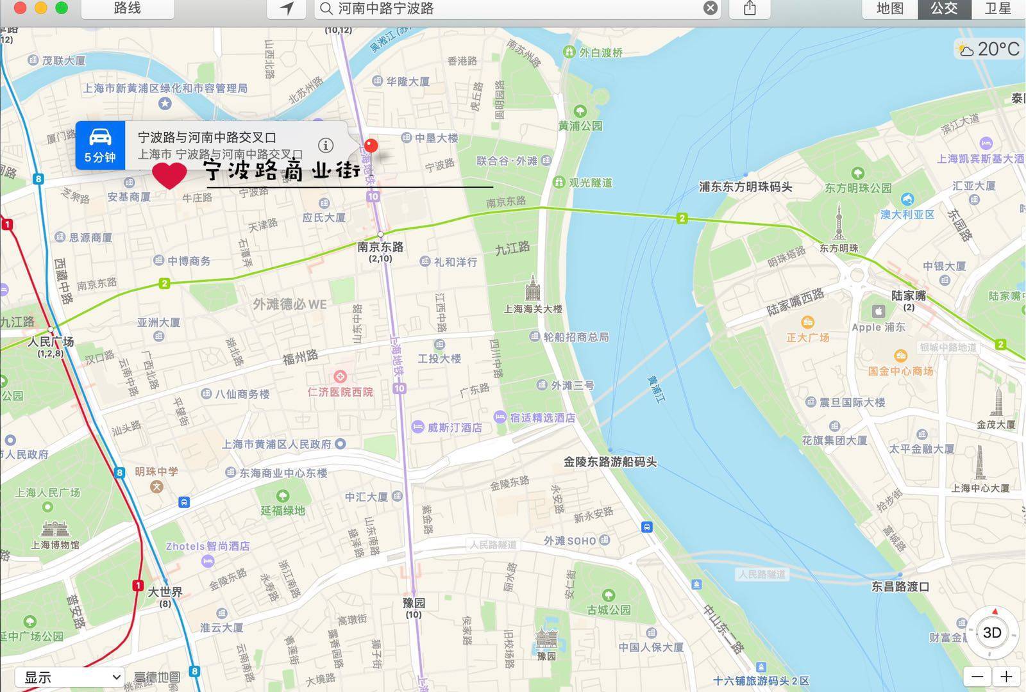Click the Zhotels 智尚酒店 hotel icon
Viewport: 1026px width, 692px height.
tap(207, 561)
